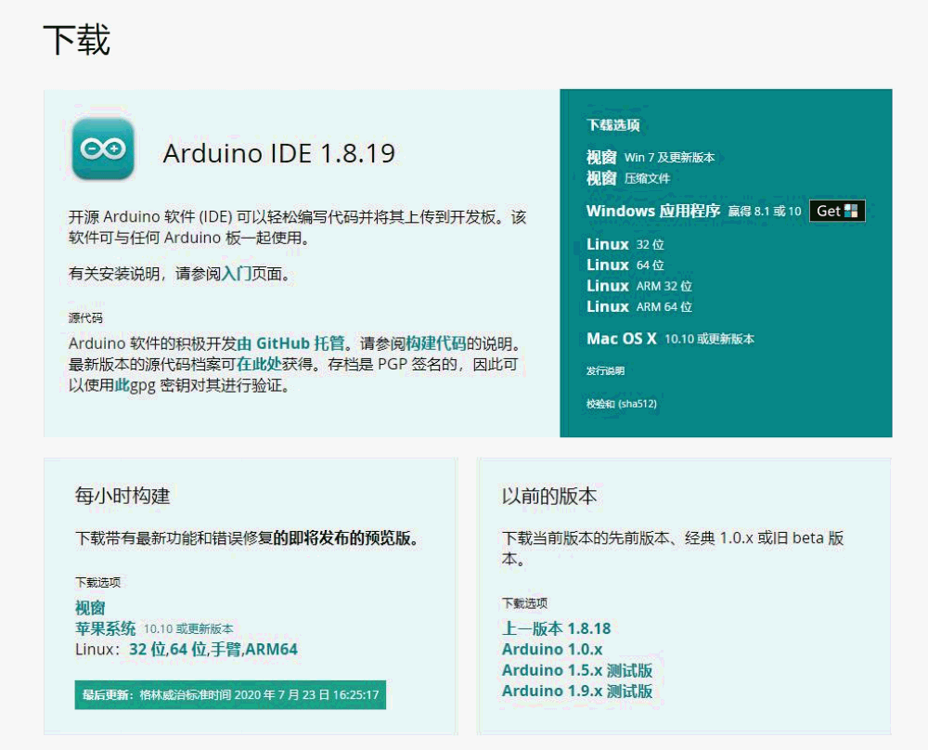This screenshot has width=928, height=750.
Task: Click 在此处 source archive link
Action: [x=259, y=364]
